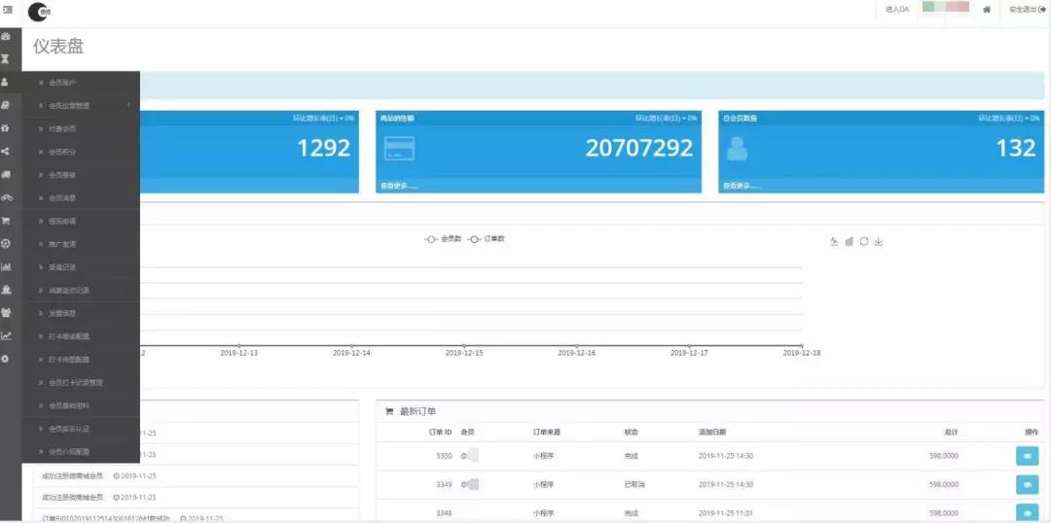Click the shopping cart icon in sidebar
The image size is (1051, 523).
[x=6, y=221]
